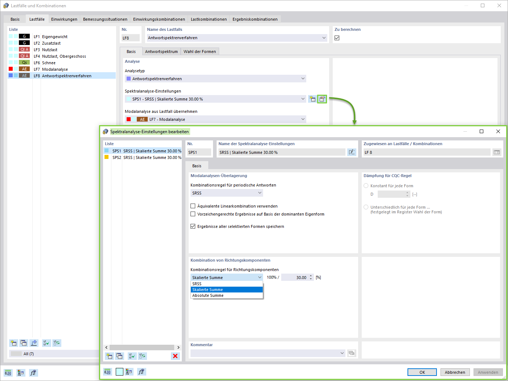This screenshot has height=381, width=508.
Task: Click the 30.00 percentage input field
Action: tap(294, 278)
